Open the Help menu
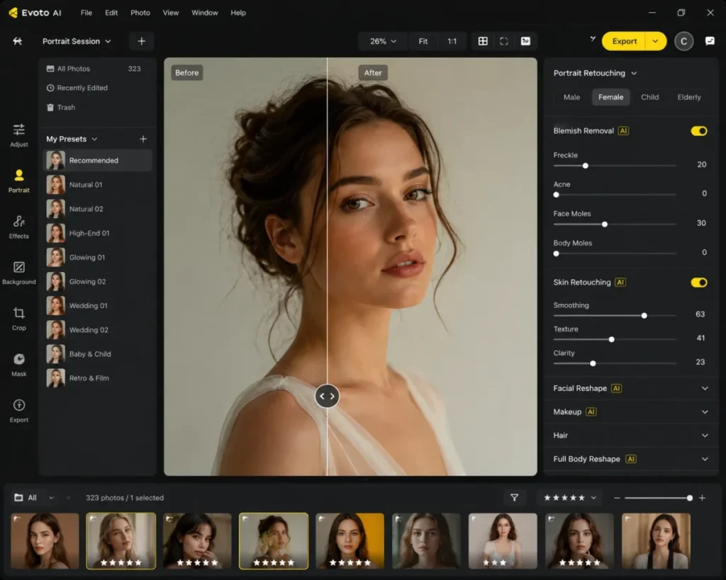 point(238,13)
